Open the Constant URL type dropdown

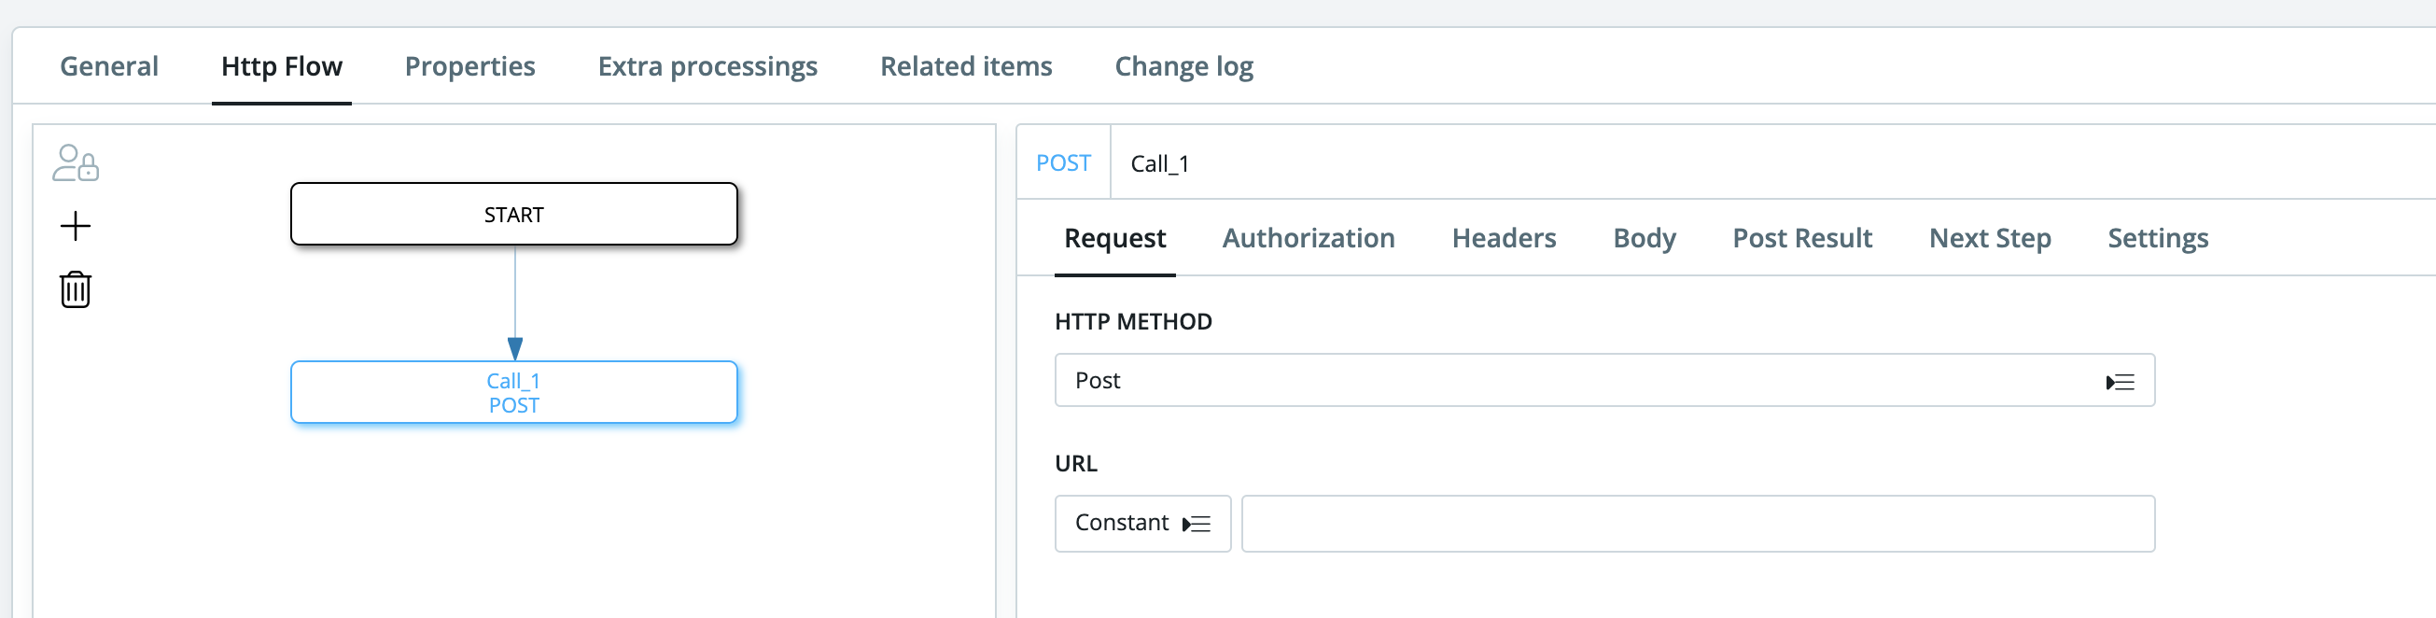click(x=1141, y=524)
